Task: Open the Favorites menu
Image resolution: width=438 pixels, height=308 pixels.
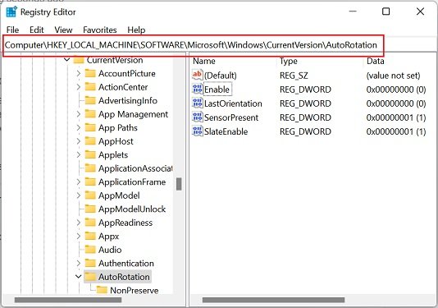Action: click(100, 30)
